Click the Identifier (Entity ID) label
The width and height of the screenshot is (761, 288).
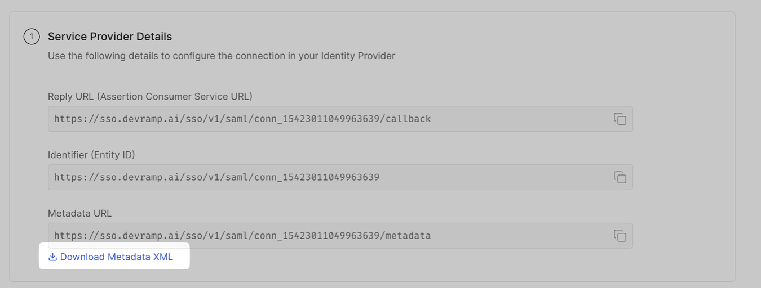[91, 155]
